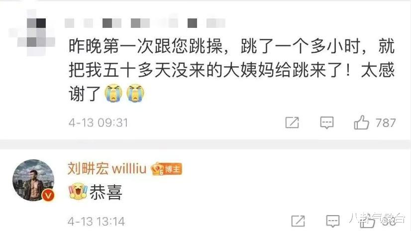The image size is (411, 231).
Task: Like the 恭喜 reply with thumbs-up icon
Action: (x=367, y=223)
